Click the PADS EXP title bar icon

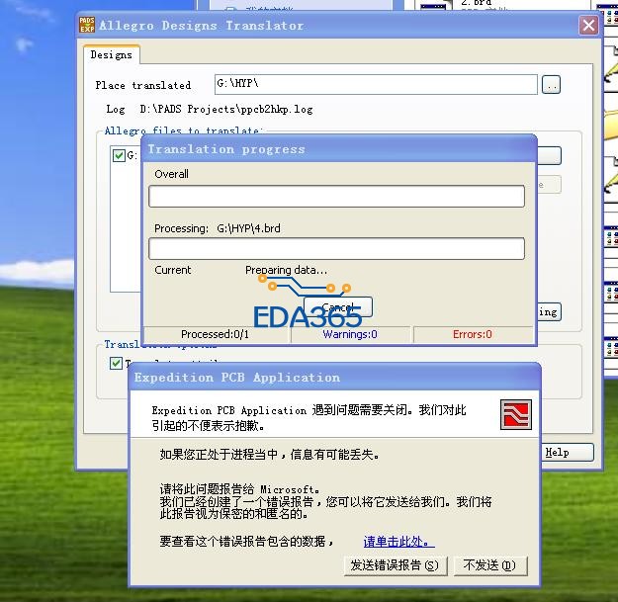[87, 25]
